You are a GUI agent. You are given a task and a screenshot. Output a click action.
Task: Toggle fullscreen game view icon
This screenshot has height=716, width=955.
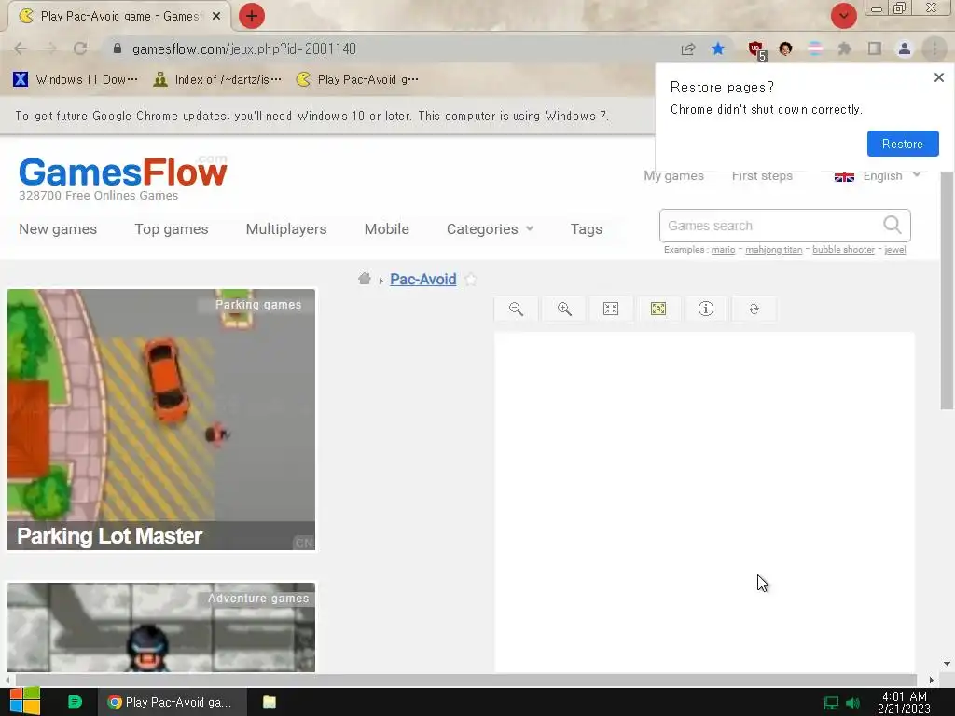pyautogui.click(x=611, y=309)
